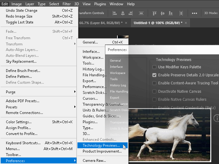Screen dimensions: 219x164
Task: Click align horizontal centers icon
Action: tap(123, 13)
